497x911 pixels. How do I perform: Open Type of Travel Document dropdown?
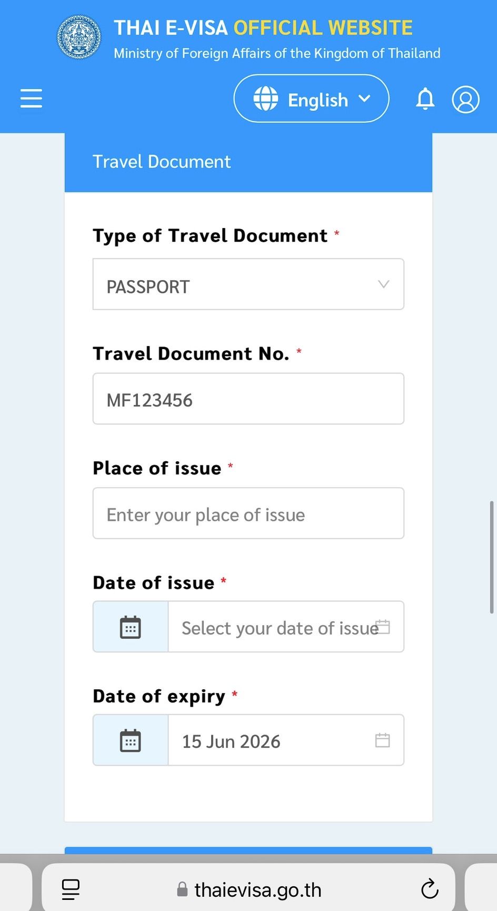[248, 284]
